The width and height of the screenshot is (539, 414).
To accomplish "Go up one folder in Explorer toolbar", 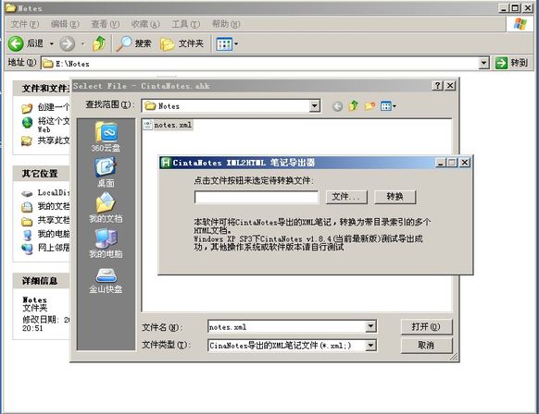I will tap(99, 43).
